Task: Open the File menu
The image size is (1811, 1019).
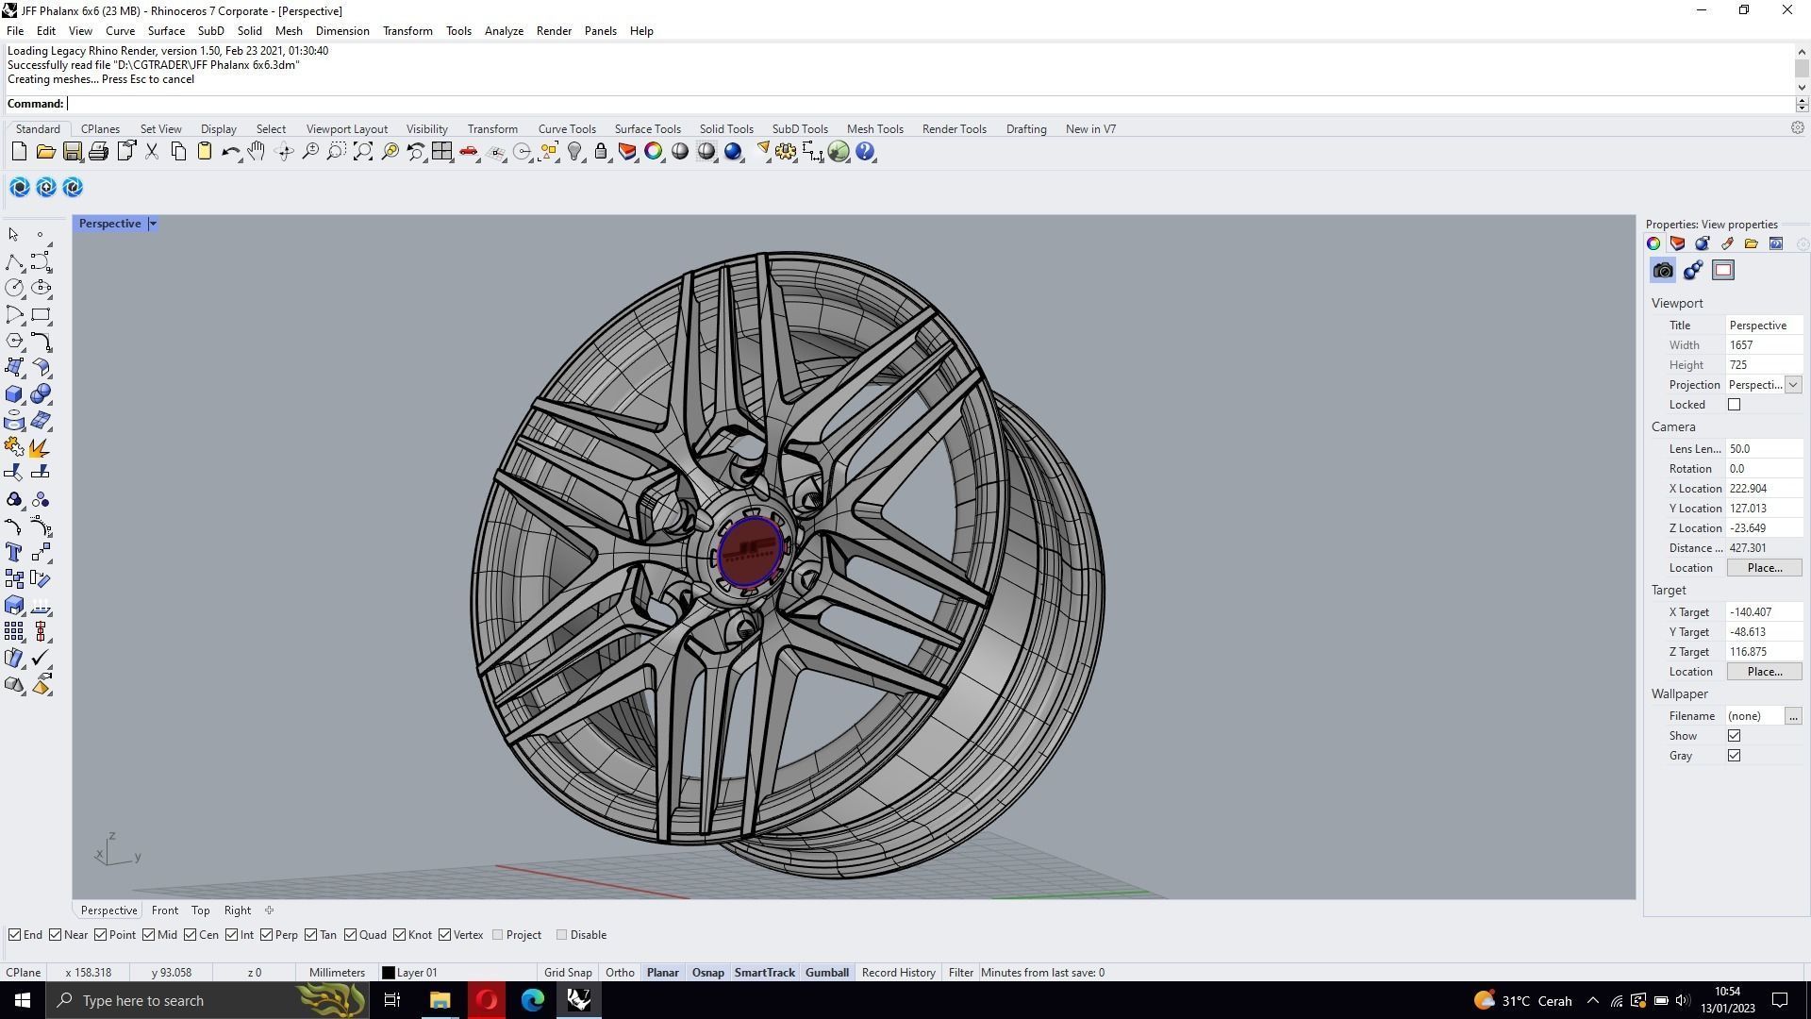Action: tap(15, 31)
